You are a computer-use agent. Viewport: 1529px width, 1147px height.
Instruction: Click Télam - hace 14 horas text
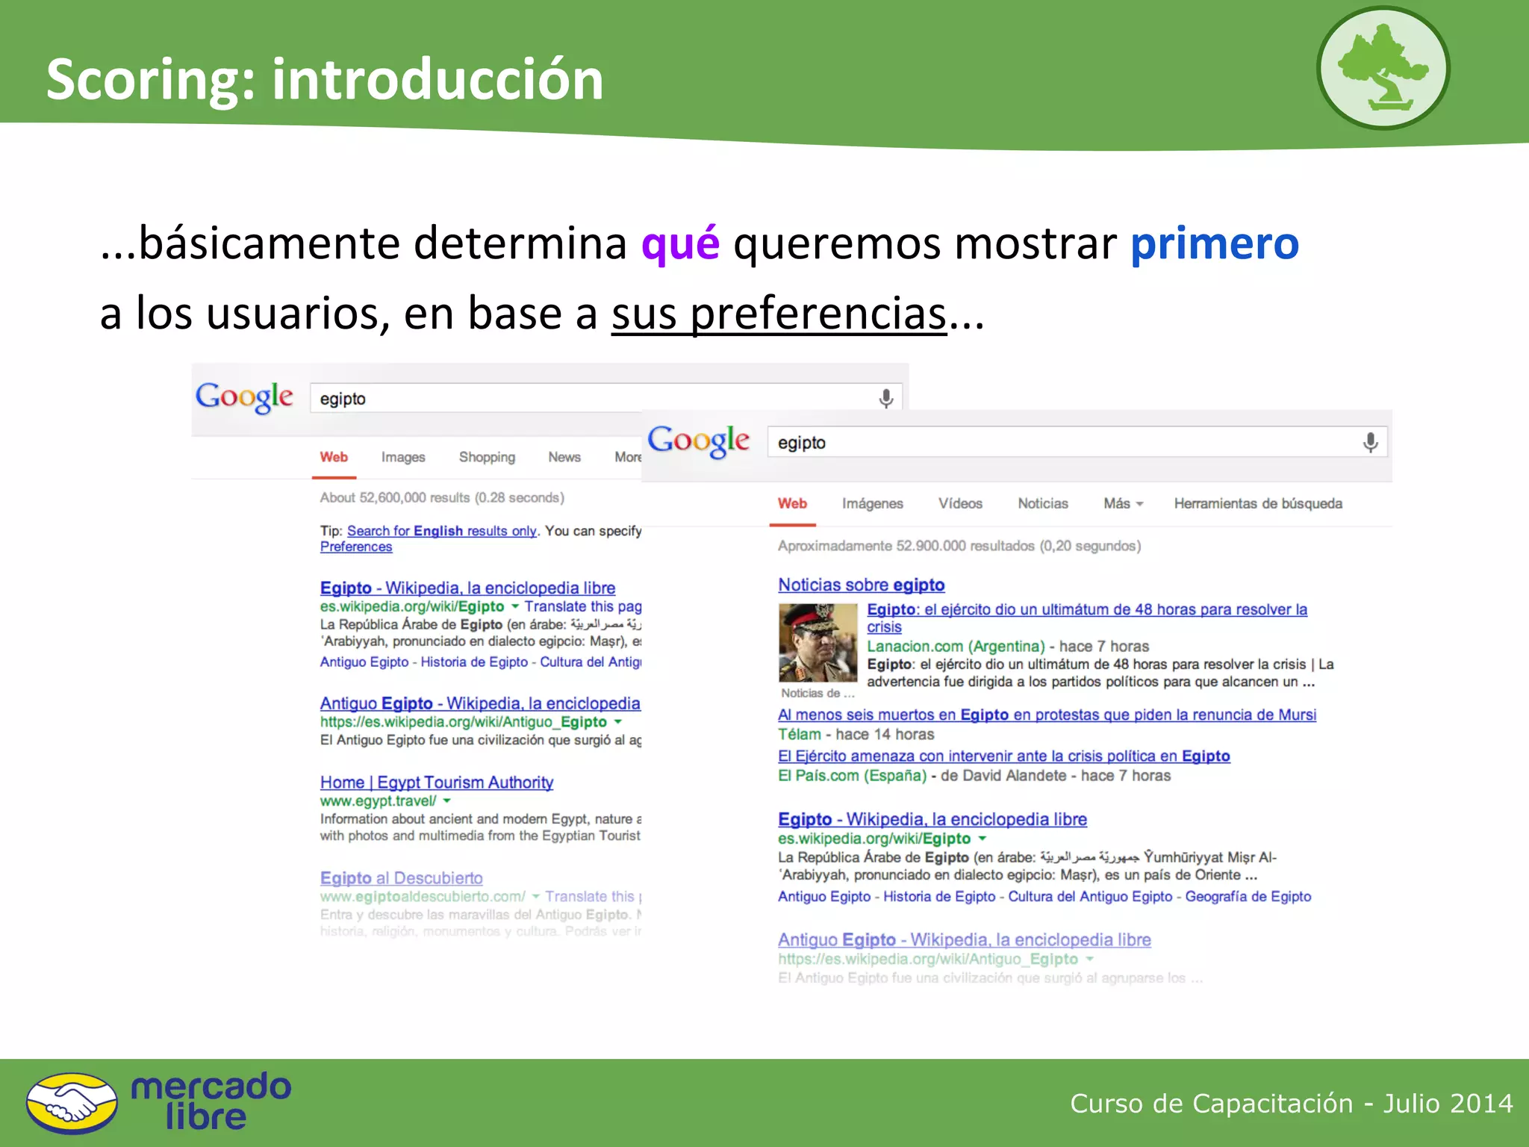click(856, 735)
